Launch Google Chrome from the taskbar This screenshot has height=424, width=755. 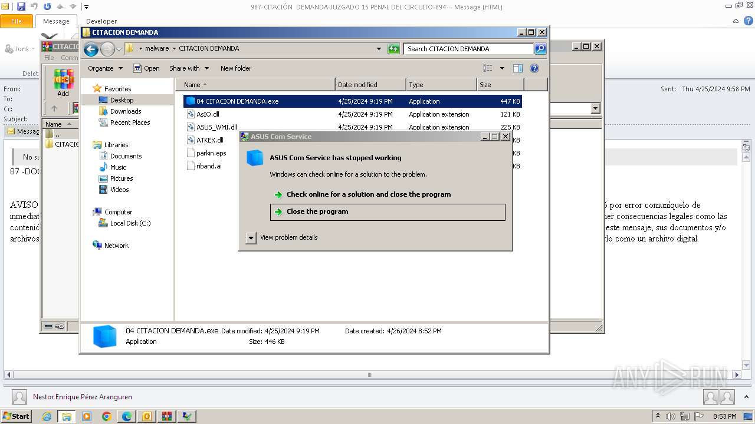click(x=107, y=416)
